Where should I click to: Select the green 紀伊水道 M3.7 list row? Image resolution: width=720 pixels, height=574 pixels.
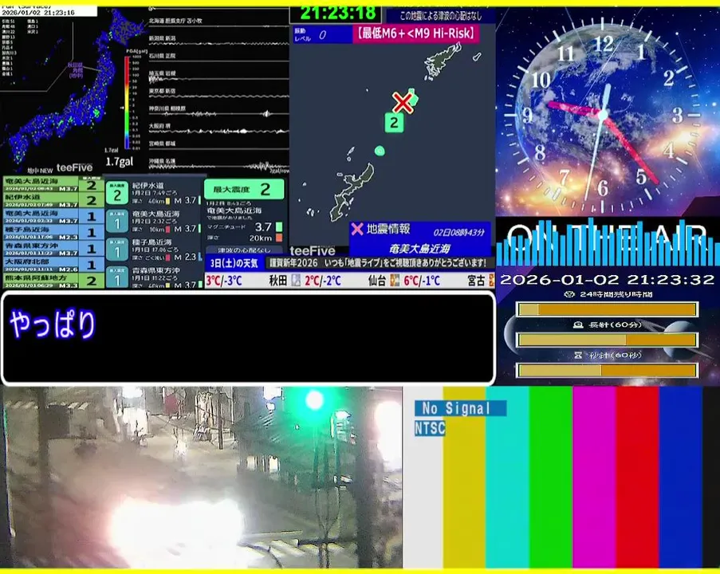[53, 200]
